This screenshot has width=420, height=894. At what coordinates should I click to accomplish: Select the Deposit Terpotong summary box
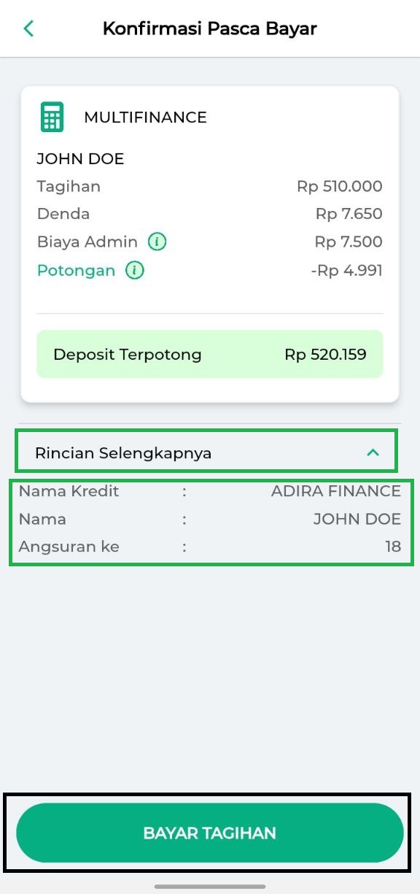point(210,355)
